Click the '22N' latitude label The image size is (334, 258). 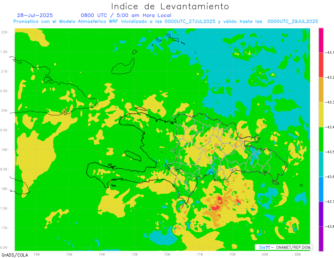click(4, 32)
